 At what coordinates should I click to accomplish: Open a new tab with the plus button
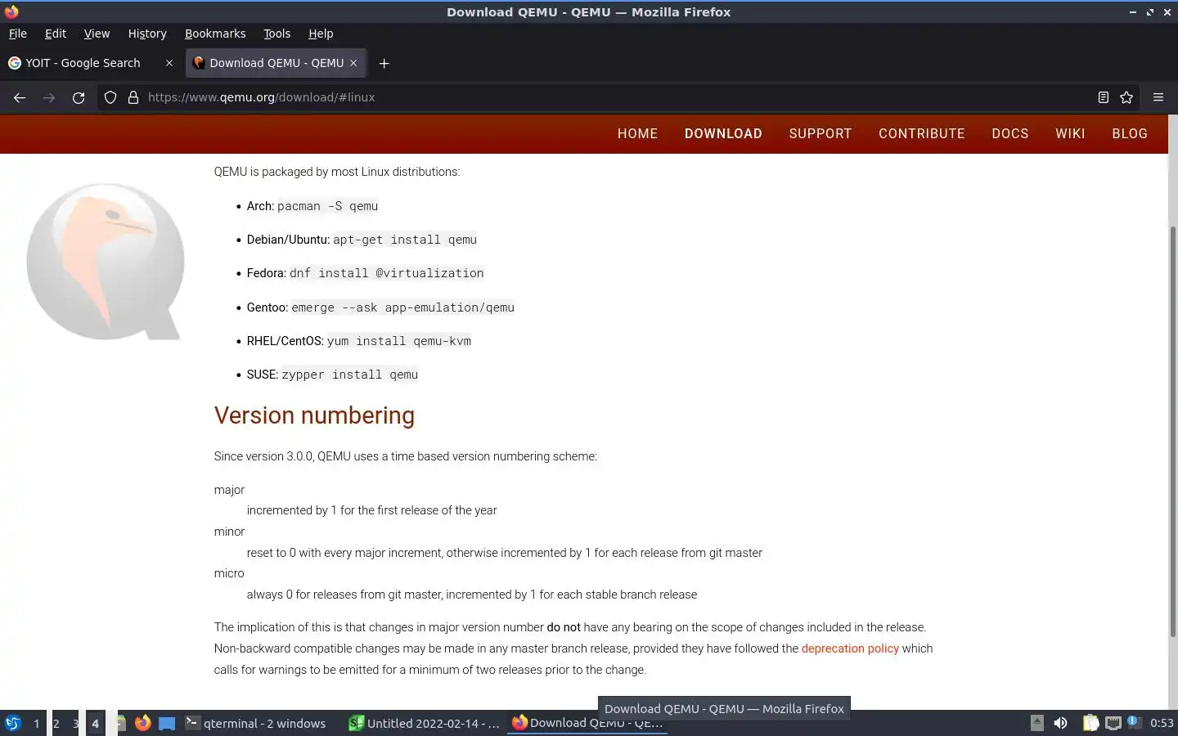pos(384,63)
